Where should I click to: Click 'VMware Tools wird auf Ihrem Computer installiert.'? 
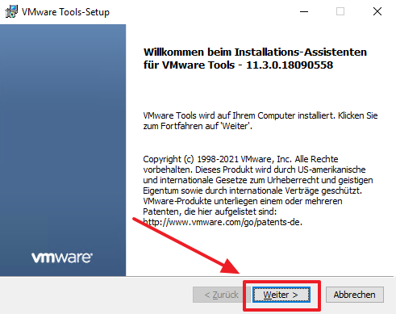(x=240, y=115)
